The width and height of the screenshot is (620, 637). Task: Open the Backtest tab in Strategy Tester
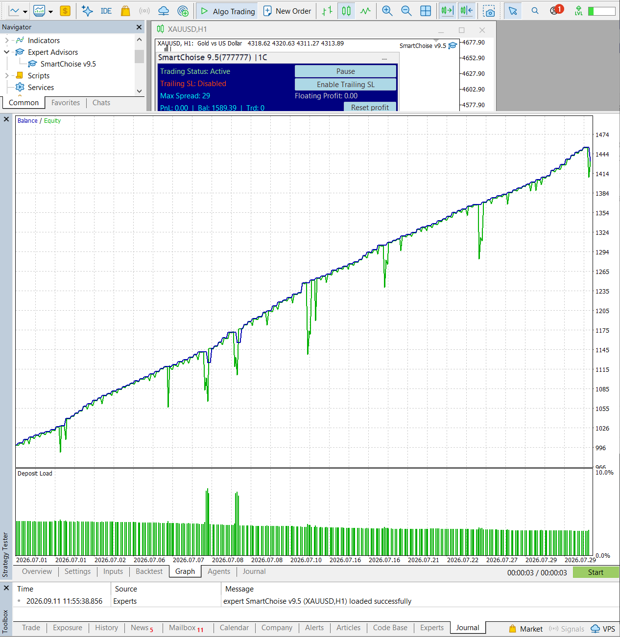(x=149, y=571)
